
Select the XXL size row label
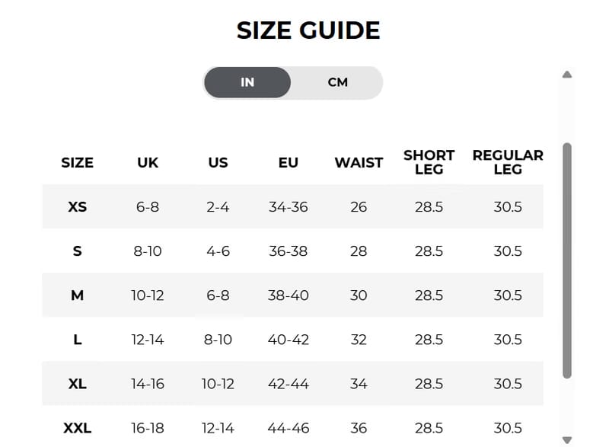point(78,428)
